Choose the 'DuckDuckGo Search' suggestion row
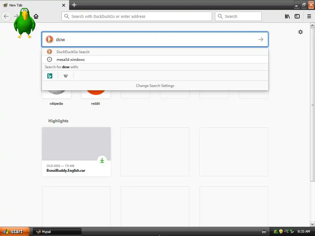 155,52
